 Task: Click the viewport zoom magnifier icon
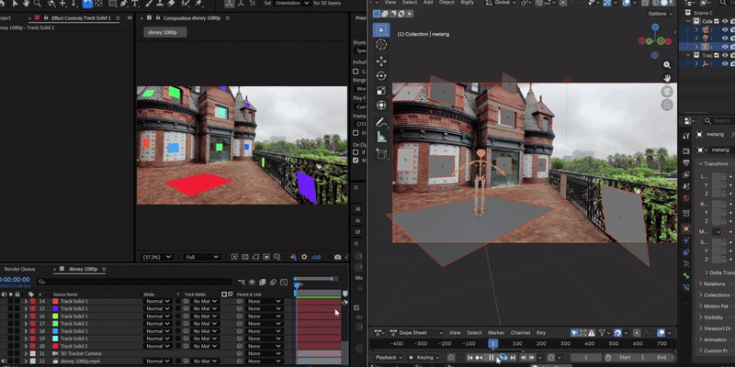667,65
